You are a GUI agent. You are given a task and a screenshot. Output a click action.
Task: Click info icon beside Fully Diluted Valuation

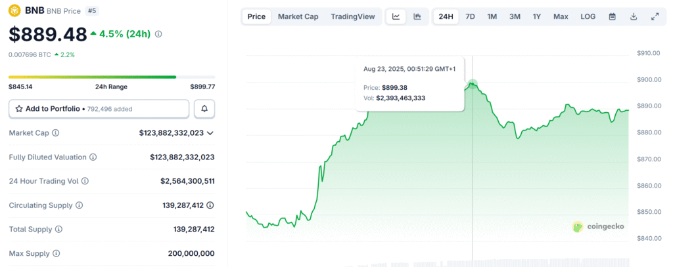93,157
